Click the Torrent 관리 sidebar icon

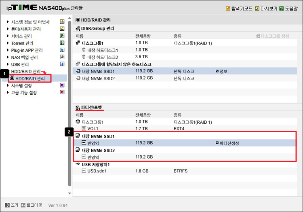coord(62,43)
